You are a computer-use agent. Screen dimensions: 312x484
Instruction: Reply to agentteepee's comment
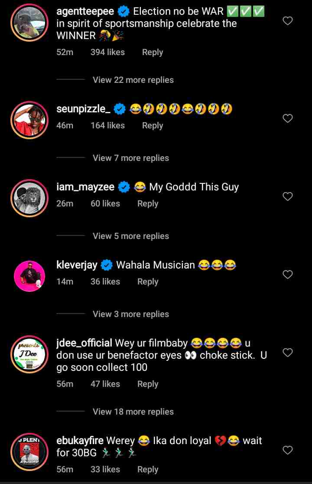(153, 52)
